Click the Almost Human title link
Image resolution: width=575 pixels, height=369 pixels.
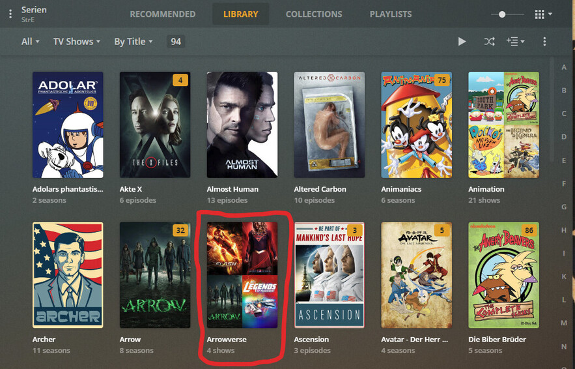232,189
